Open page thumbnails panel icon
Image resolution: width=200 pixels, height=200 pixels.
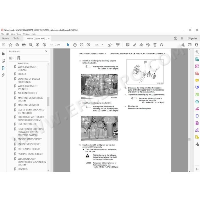click(3, 61)
